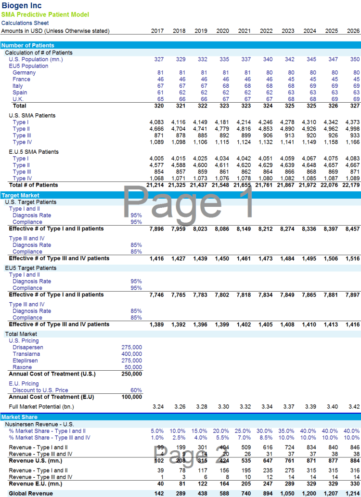The width and height of the screenshot is (361, 497).
Task: Click the Number of Patients section header
Action: coord(27,45)
